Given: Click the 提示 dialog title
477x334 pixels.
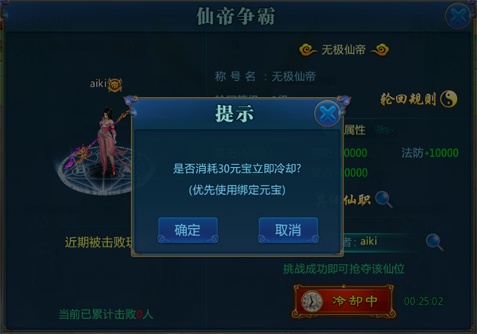Looking at the screenshot, I should (235, 114).
